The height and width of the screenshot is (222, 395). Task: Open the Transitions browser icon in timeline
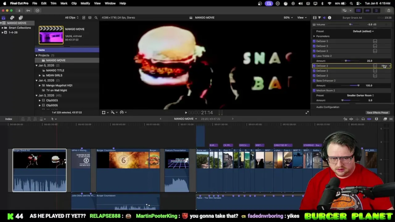[391, 119]
